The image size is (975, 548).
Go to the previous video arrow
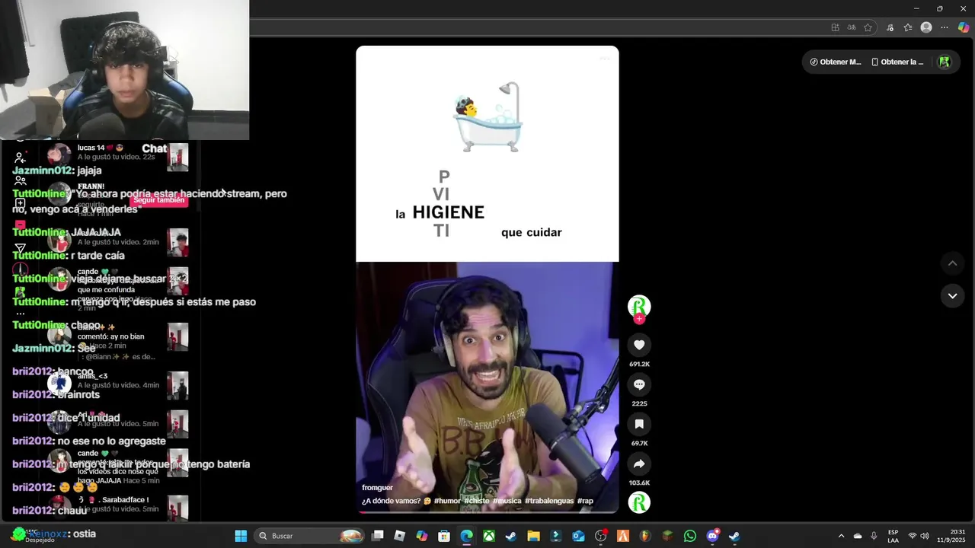click(x=952, y=263)
